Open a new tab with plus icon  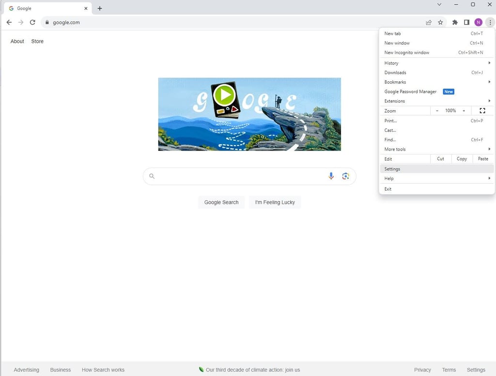pos(100,9)
